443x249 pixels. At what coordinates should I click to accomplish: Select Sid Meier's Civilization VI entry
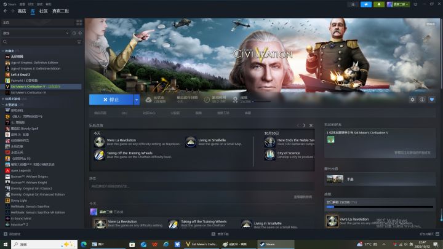click(28, 93)
